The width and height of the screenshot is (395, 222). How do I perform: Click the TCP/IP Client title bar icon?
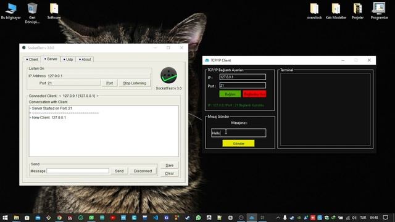pos(207,60)
